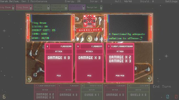Select the left Flashbeam Damage X 3 card
This screenshot has width=179, height=100.
click(x=59, y=63)
